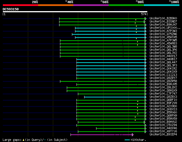Open hit UniRef100_A7P3W3
This screenshot has width=182, height=142.
tap(163, 31)
